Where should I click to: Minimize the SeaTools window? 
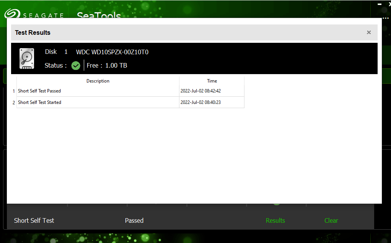(380, 4)
